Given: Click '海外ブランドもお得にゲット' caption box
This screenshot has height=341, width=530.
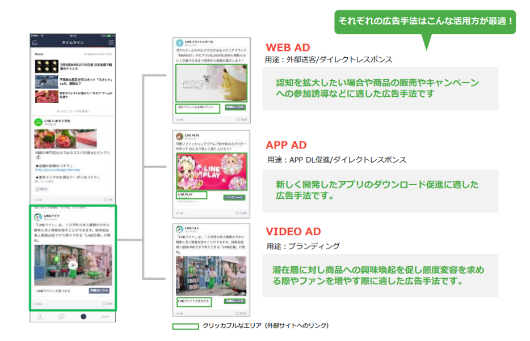Looking at the screenshot, I should [x=197, y=108].
